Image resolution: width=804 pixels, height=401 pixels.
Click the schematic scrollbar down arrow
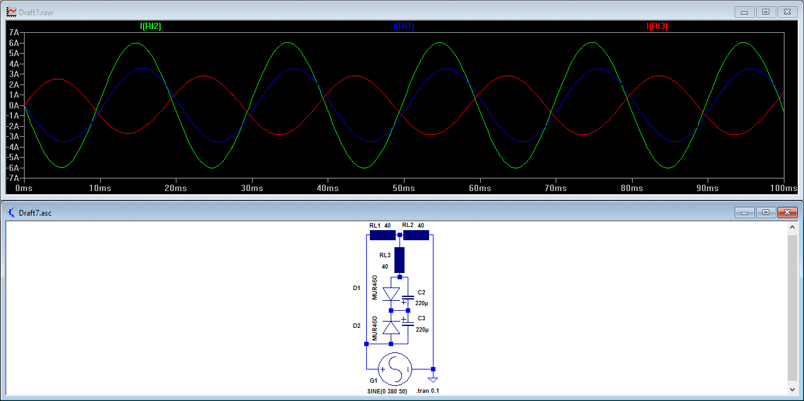pos(793,391)
